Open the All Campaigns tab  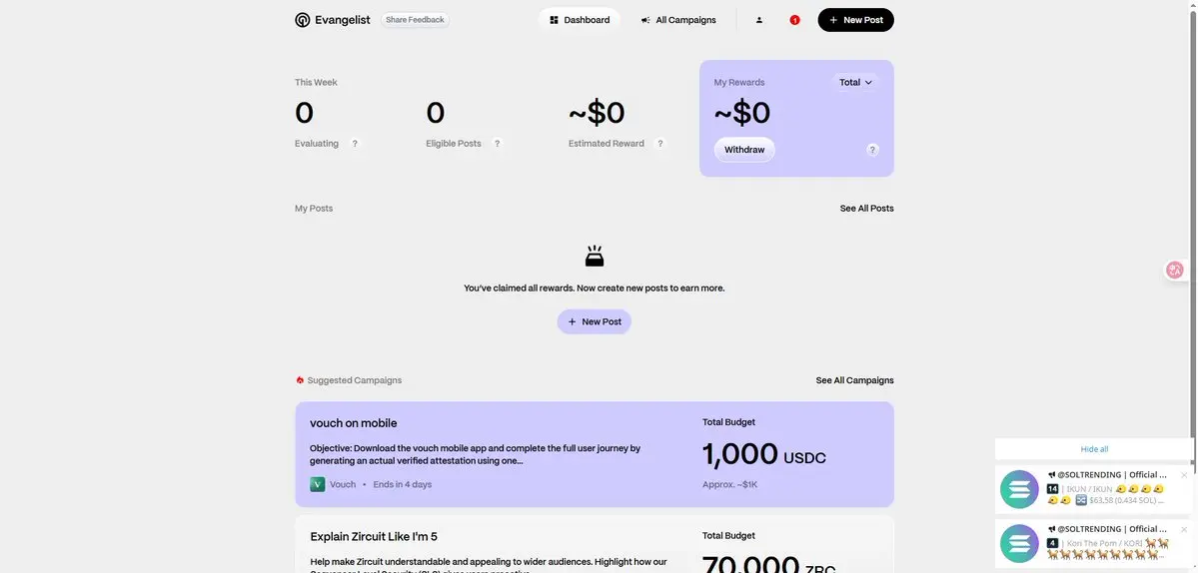point(678,20)
